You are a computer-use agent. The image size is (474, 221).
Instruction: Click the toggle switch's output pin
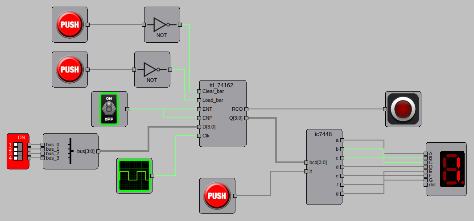[127, 109]
